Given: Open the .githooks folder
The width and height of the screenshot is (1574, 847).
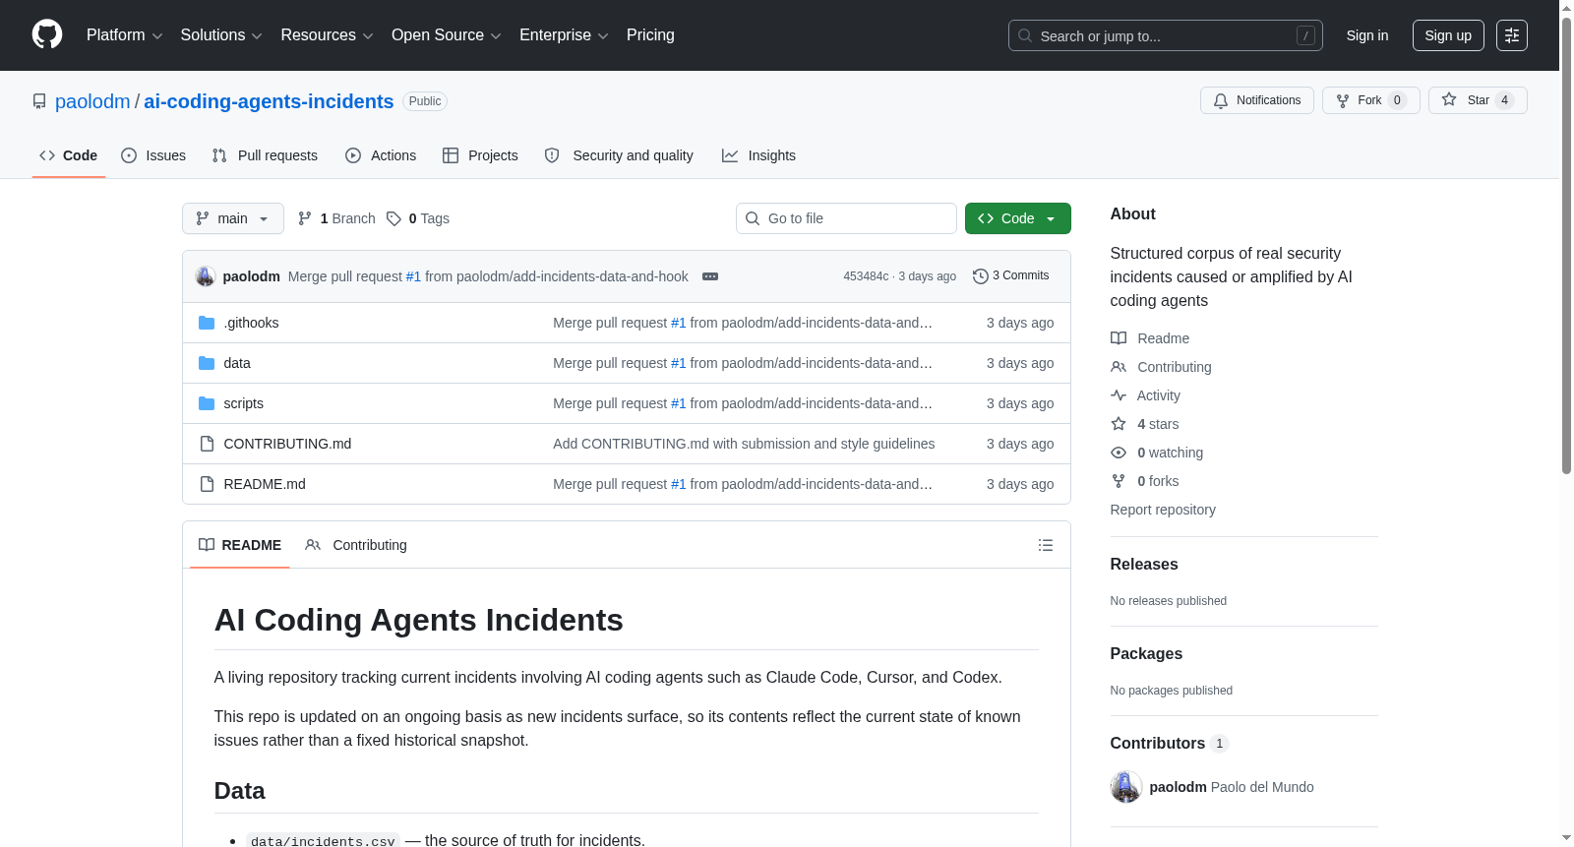Looking at the screenshot, I should point(251,323).
